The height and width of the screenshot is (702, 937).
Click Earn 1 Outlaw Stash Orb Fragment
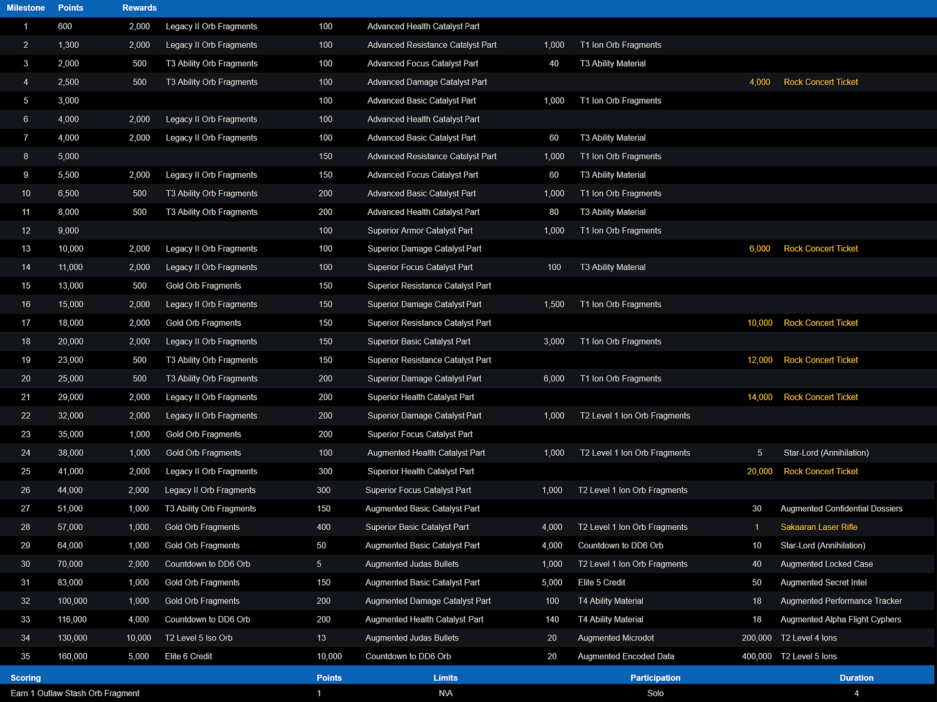coord(75,693)
